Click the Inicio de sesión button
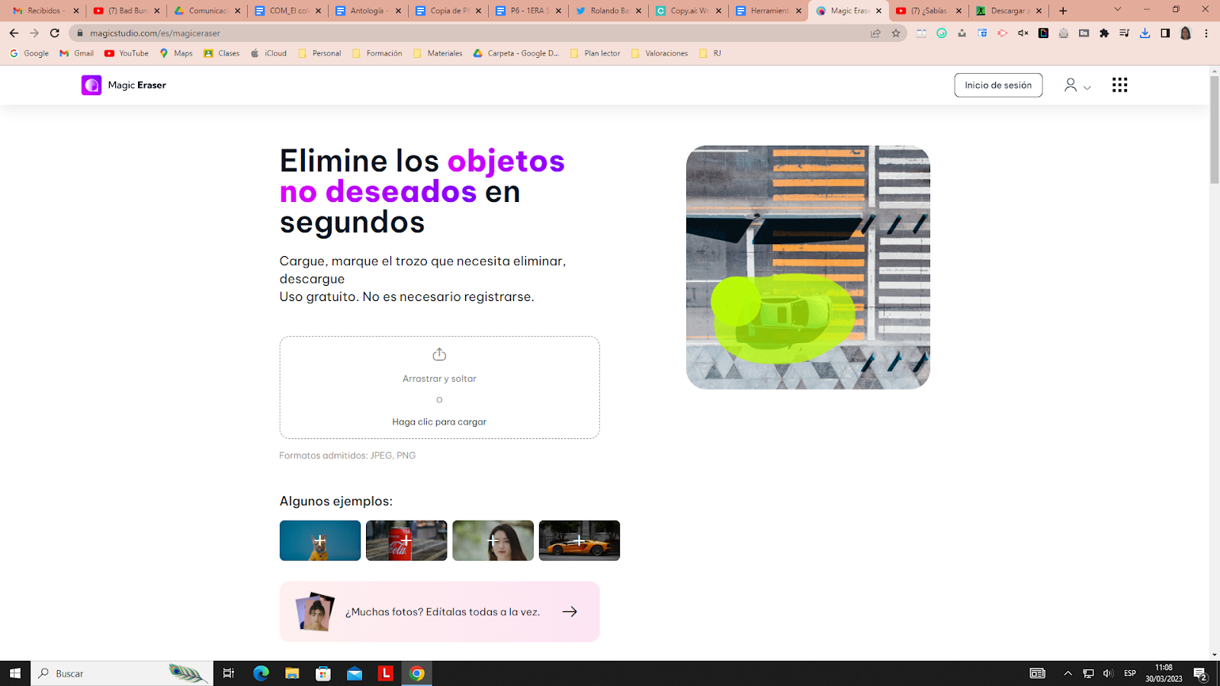1220x686 pixels. (x=998, y=85)
